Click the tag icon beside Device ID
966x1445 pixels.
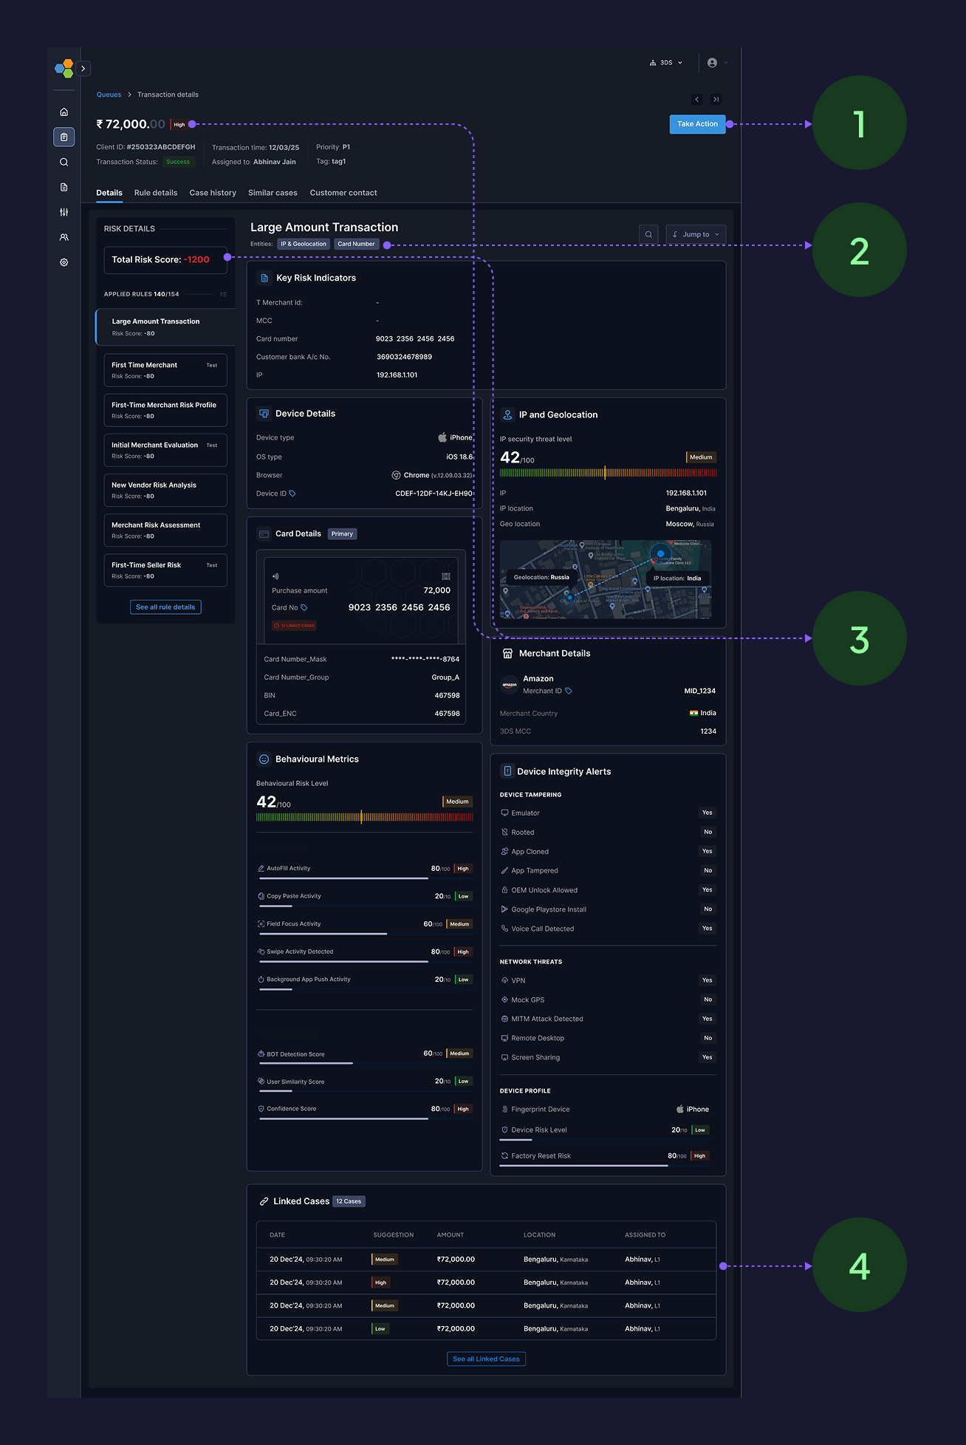tap(292, 494)
